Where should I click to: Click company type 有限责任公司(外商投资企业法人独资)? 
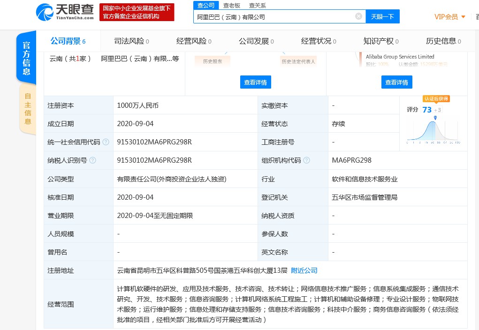pos(172,179)
